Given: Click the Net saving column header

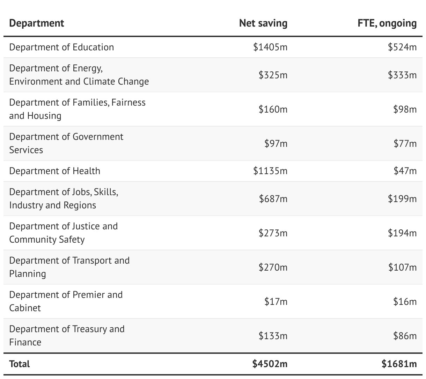Looking at the screenshot, I should click(263, 23).
